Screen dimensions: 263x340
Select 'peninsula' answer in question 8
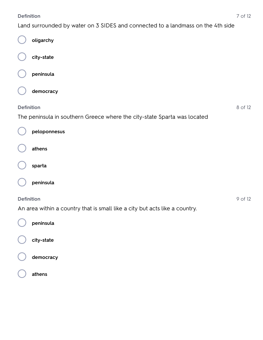tap(22, 182)
